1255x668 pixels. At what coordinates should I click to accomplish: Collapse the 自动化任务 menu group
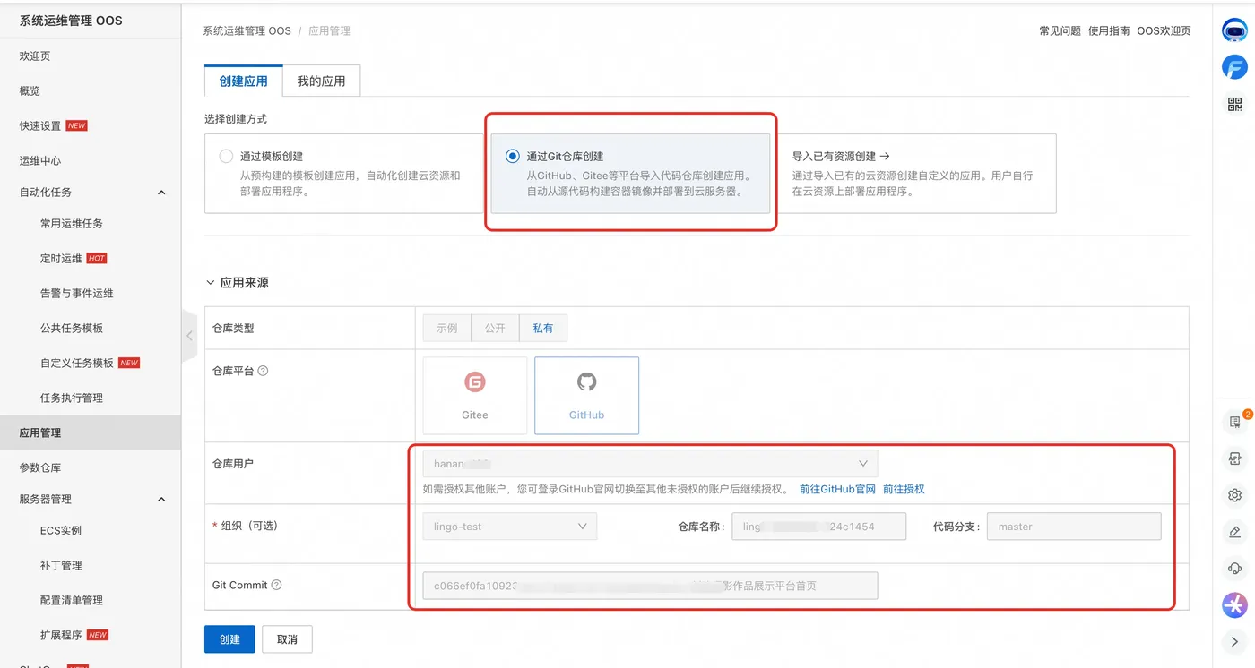coord(161,193)
